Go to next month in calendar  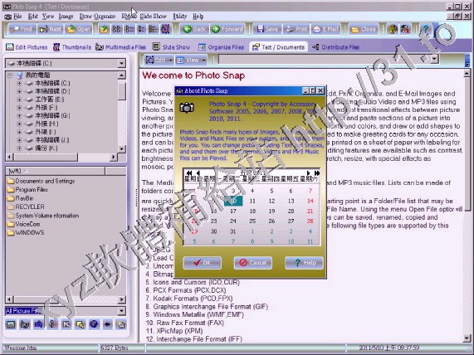(x=308, y=173)
